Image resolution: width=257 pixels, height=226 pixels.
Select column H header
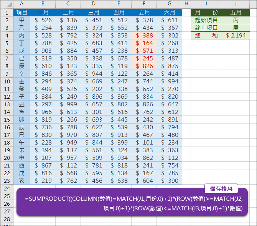186,4
